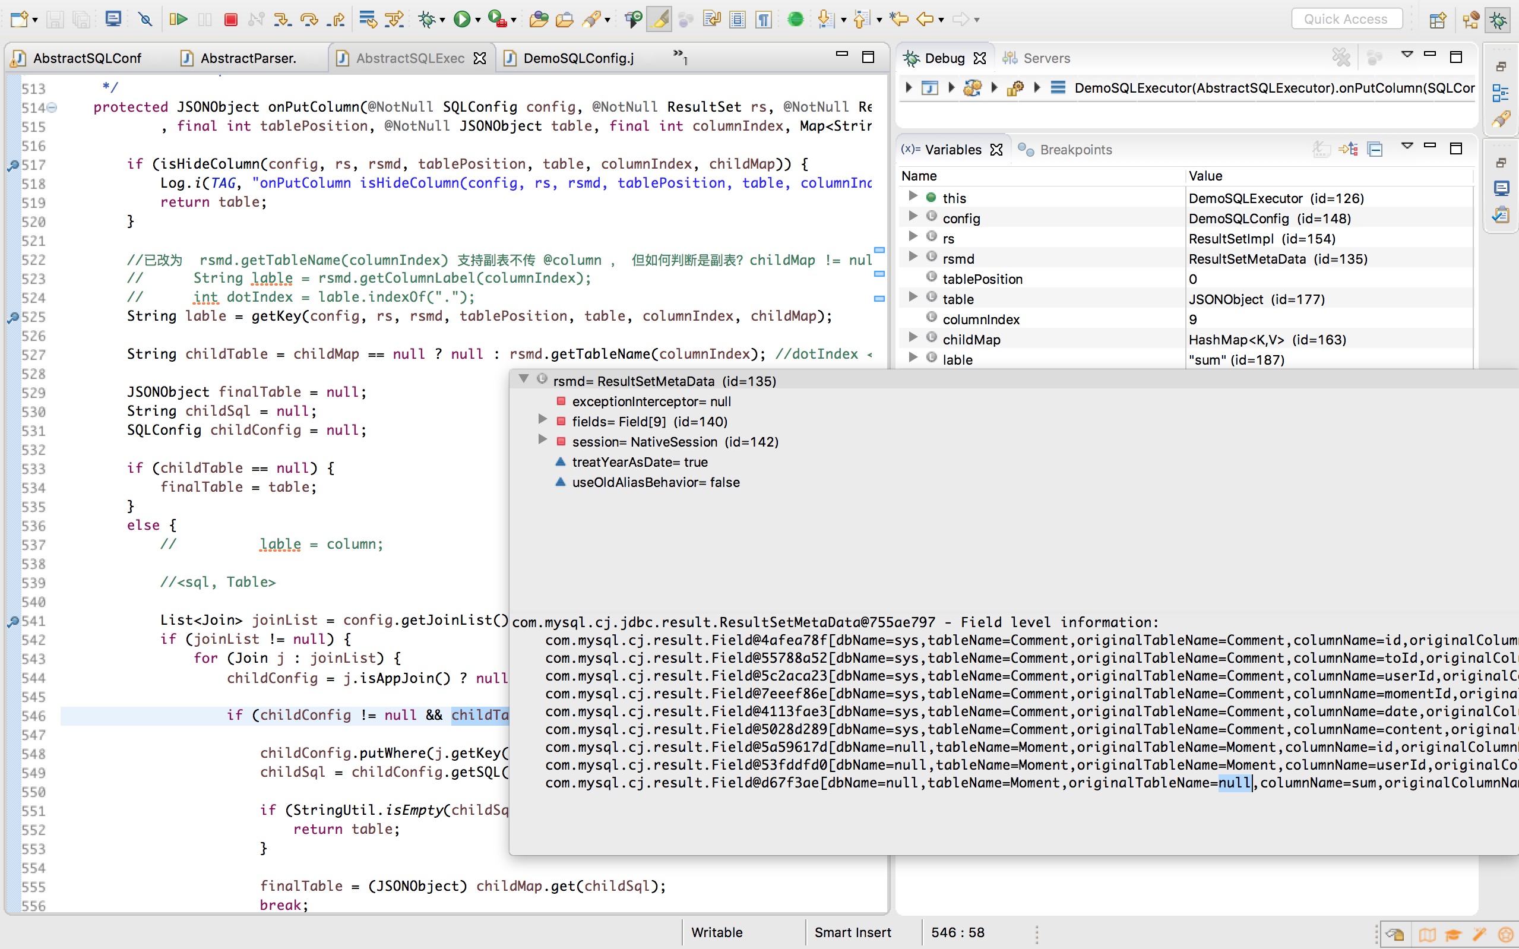Switch to the DemoSQLConfig.j editor tab
Viewport: 1519px width, 949px height.
click(577, 58)
